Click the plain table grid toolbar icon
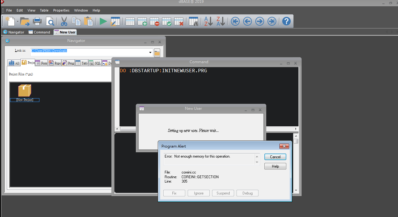The height and width of the screenshot is (217, 398). click(x=130, y=21)
